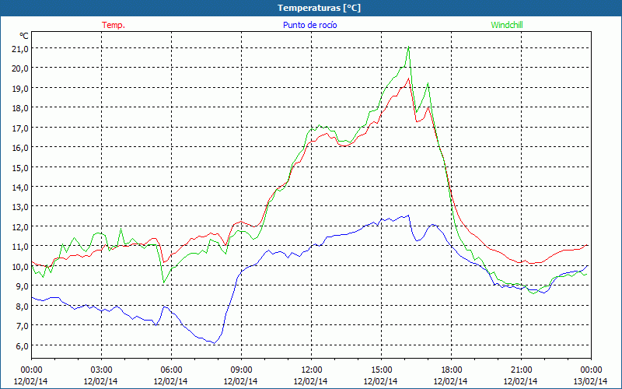Select the blue 'Punto de rocío' legend label
The width and height of the screenshot is (622, 389).
coord(309,25)
